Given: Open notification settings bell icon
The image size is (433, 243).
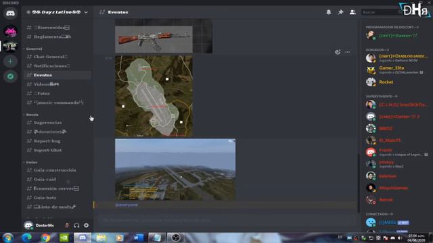Looking at the screenshot, I should coord(329,12).
